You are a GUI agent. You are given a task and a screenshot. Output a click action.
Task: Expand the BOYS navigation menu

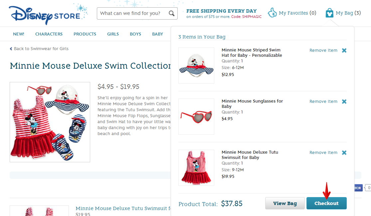135,34
